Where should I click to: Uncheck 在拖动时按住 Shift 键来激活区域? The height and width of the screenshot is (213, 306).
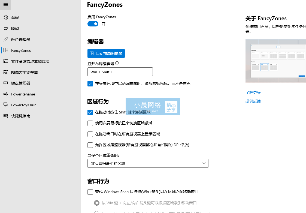[x=90, y=112]
